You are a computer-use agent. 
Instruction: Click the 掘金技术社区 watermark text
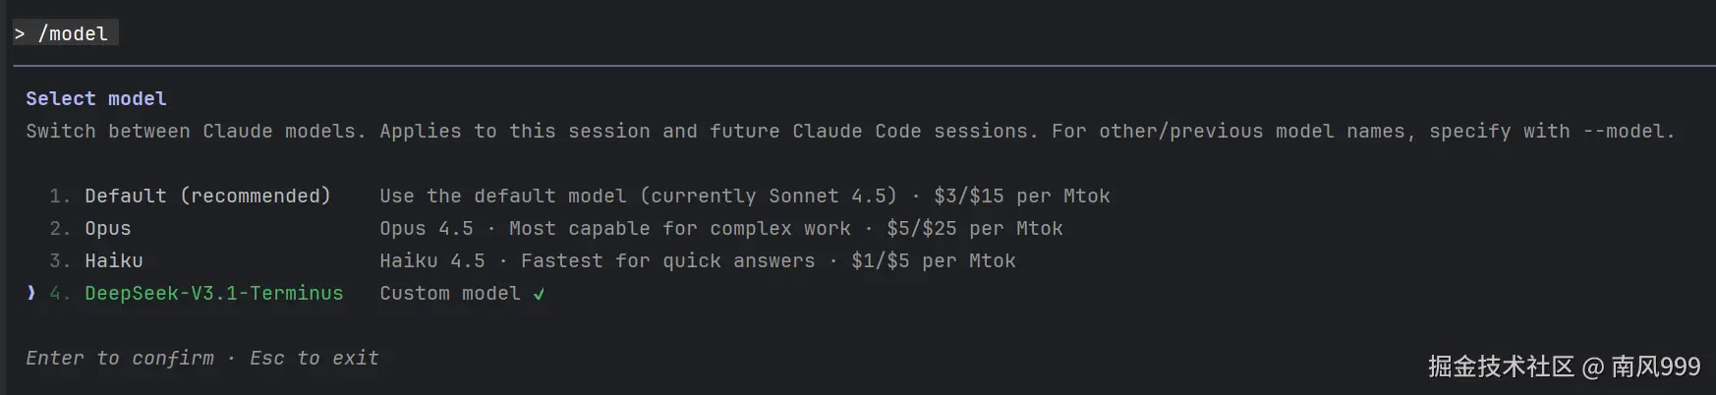tap(1500, 367)
